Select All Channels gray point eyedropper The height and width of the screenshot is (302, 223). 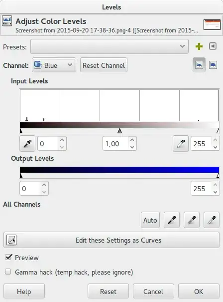(192, 220)
